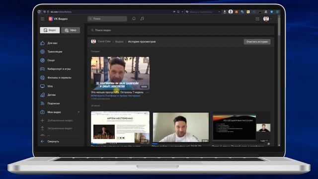318x179 pixels.
Task: Go to Видео in the breadcrumb
Action: tap(119, 42)
